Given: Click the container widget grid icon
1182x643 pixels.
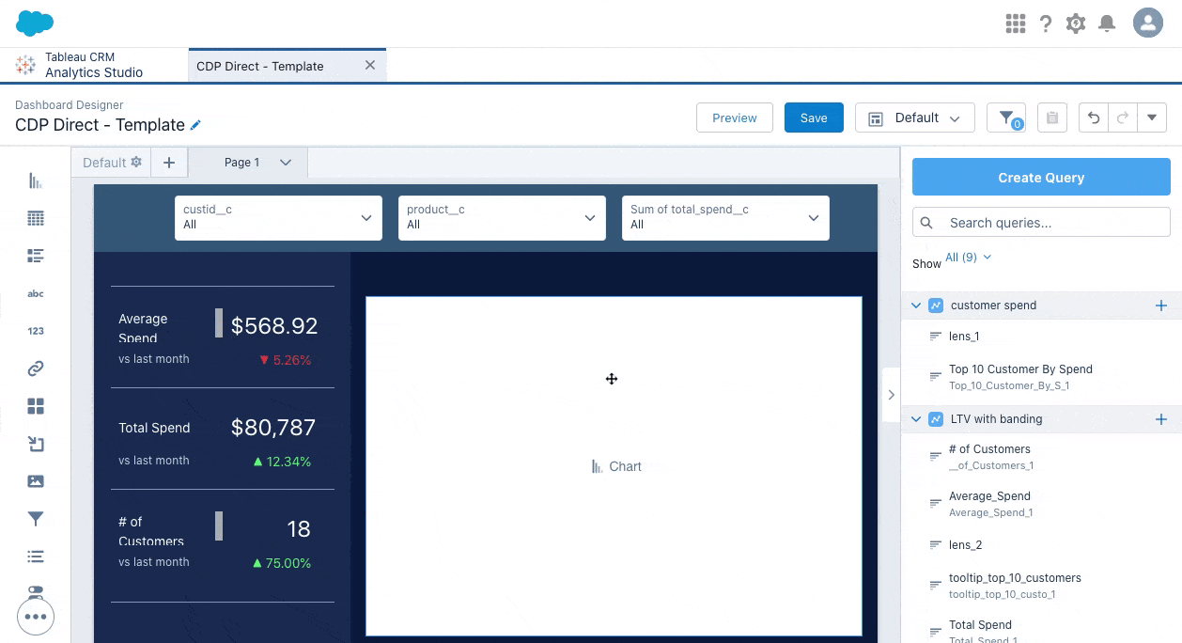Looking at the screenshot, I should tap(36, 406).
